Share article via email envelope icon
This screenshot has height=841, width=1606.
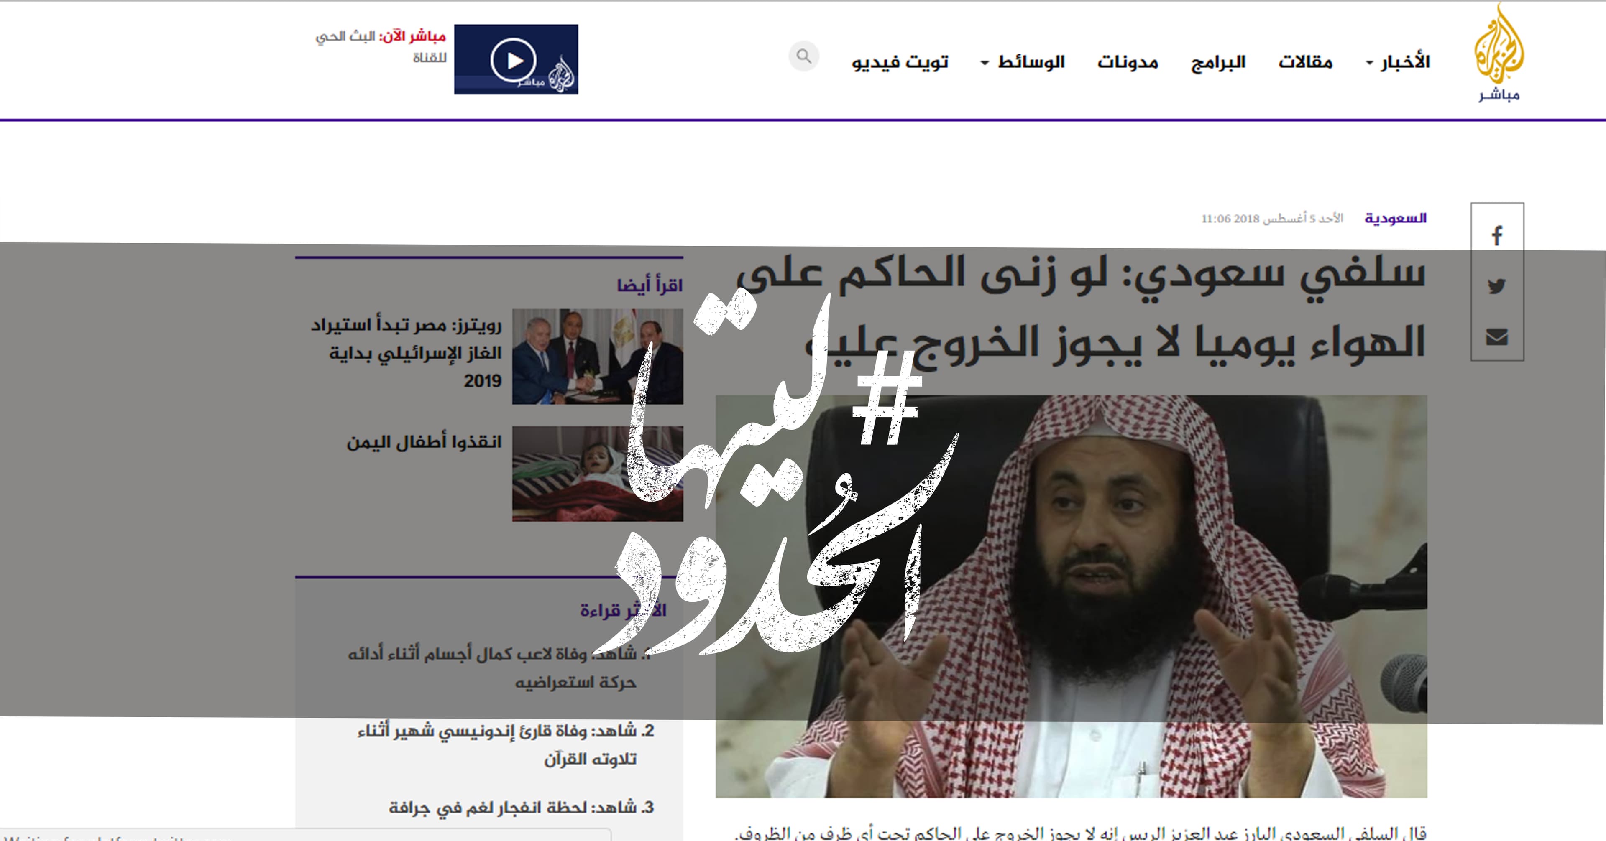(1497, 337)
